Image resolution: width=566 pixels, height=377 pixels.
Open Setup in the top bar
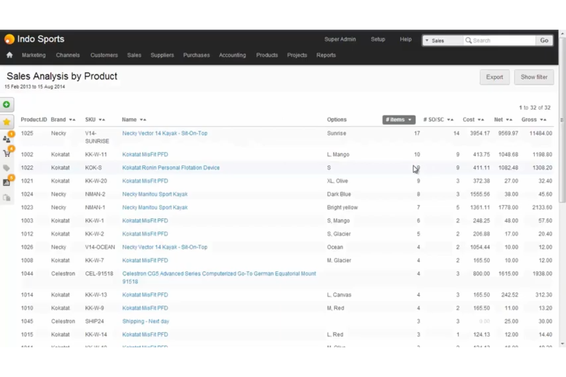pyautogui.click(x=378, y=39)
